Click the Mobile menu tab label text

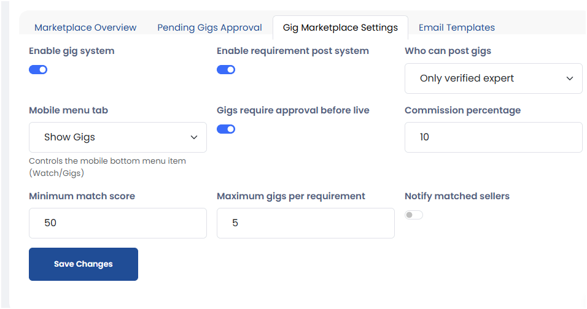68,110
